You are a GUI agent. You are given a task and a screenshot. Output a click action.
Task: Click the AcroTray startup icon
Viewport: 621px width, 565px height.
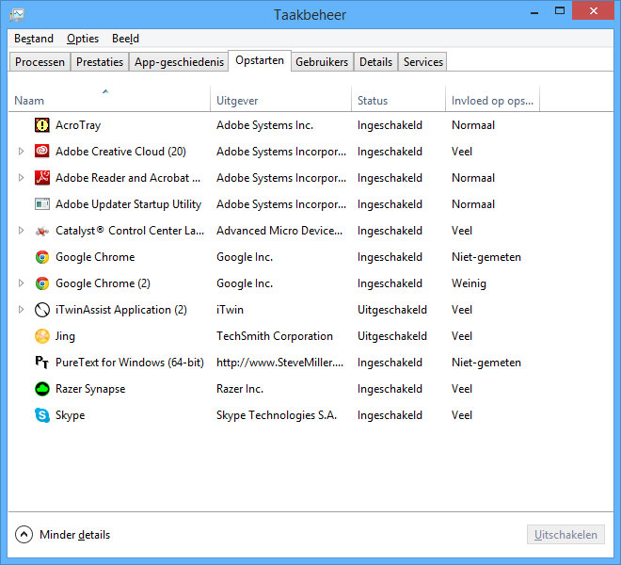[x=42, y=125]
